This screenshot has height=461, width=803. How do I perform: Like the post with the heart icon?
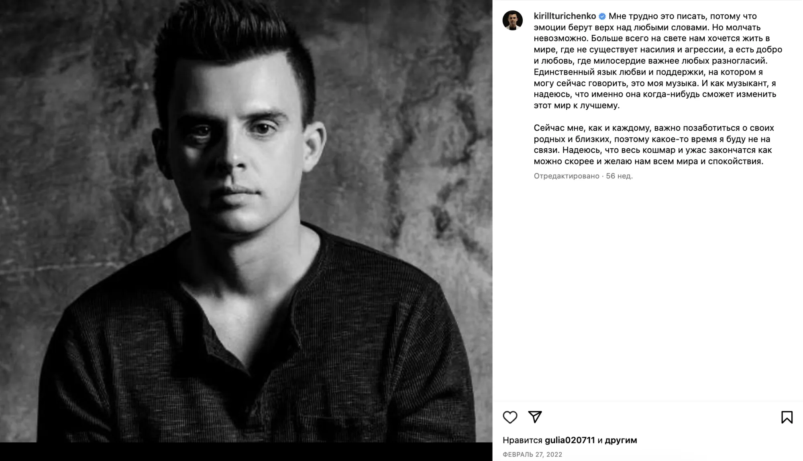(x=510, y=417)
